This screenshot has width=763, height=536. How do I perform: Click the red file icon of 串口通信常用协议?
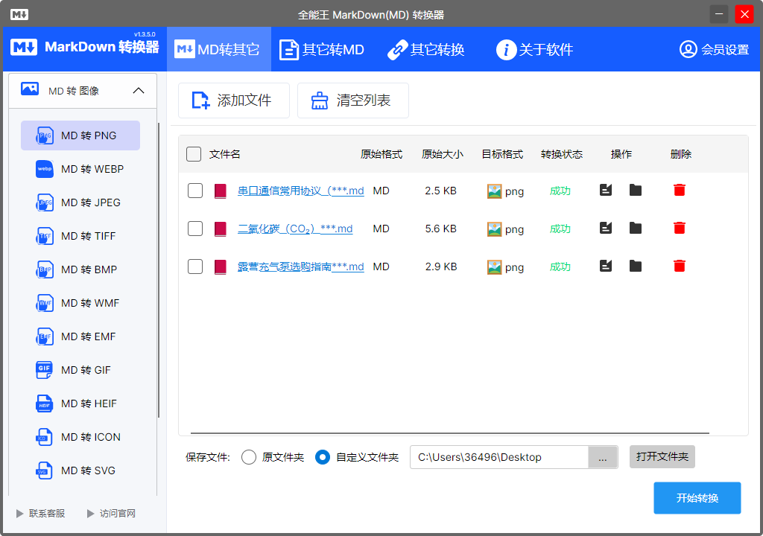coord(221,191)
